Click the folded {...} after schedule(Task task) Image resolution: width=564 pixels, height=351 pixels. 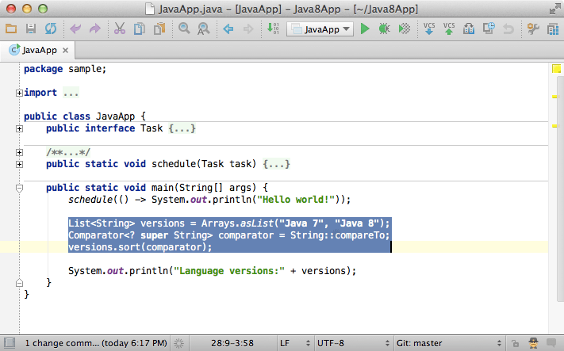(276, 164)
